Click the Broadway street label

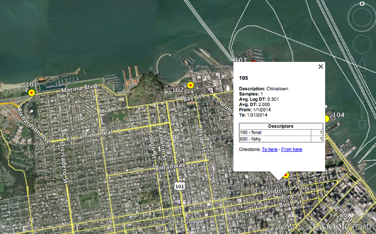click(170, 166)
